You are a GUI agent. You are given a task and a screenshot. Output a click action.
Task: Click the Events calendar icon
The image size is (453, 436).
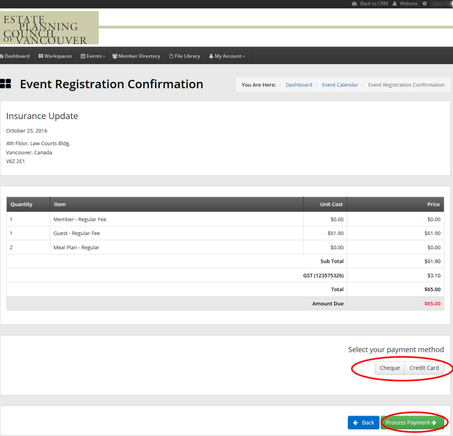point(82,56)
